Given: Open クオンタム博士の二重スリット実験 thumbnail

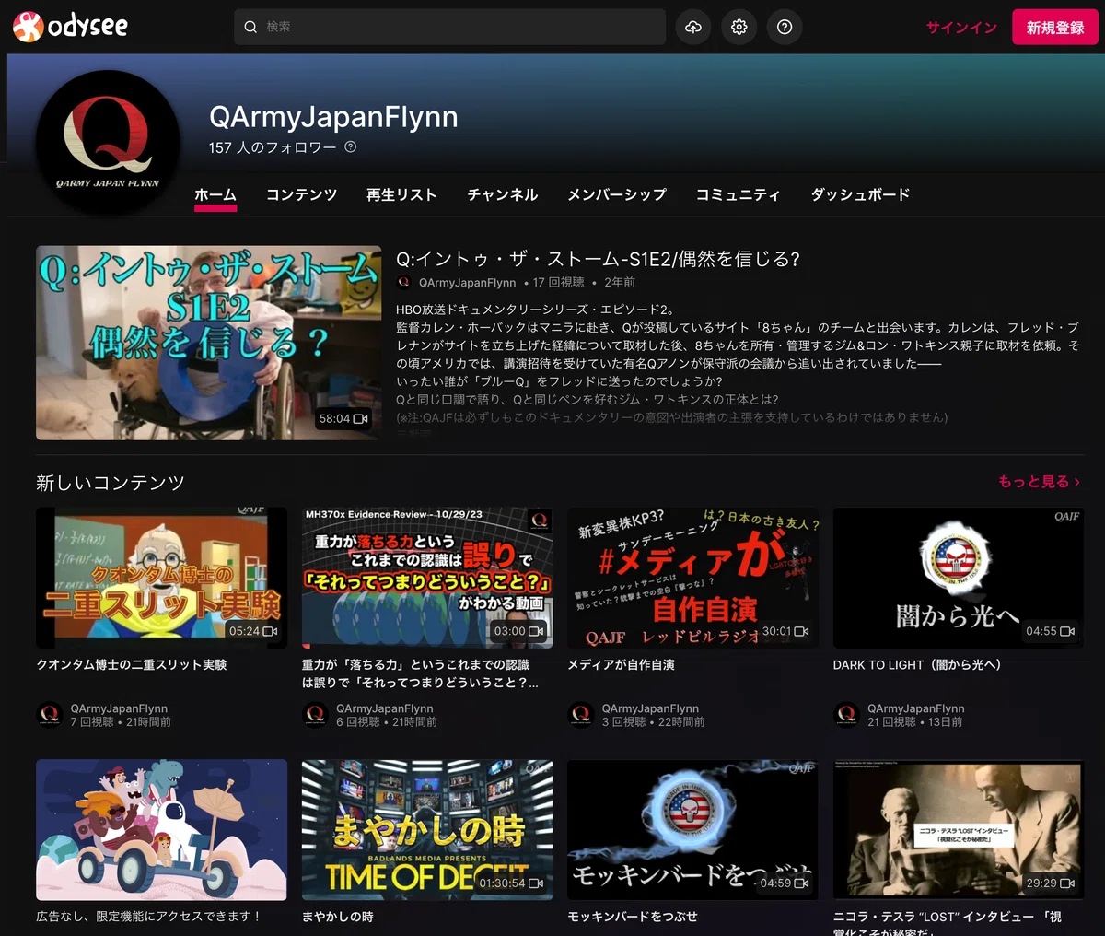Looking at the screenshot, I should coord(161,578).
